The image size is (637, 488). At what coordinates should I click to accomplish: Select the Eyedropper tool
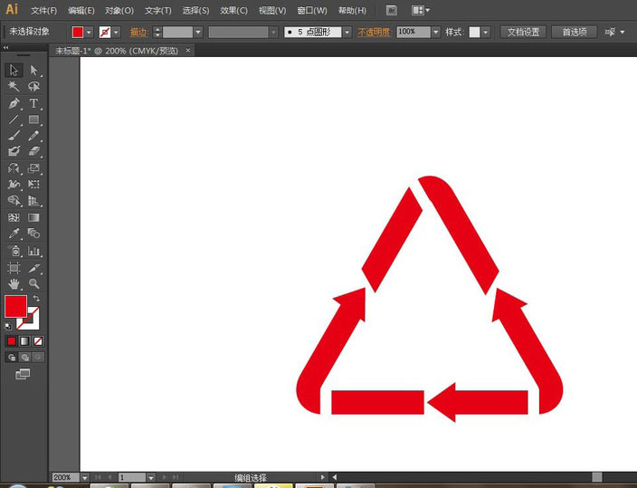pos(14,234)
